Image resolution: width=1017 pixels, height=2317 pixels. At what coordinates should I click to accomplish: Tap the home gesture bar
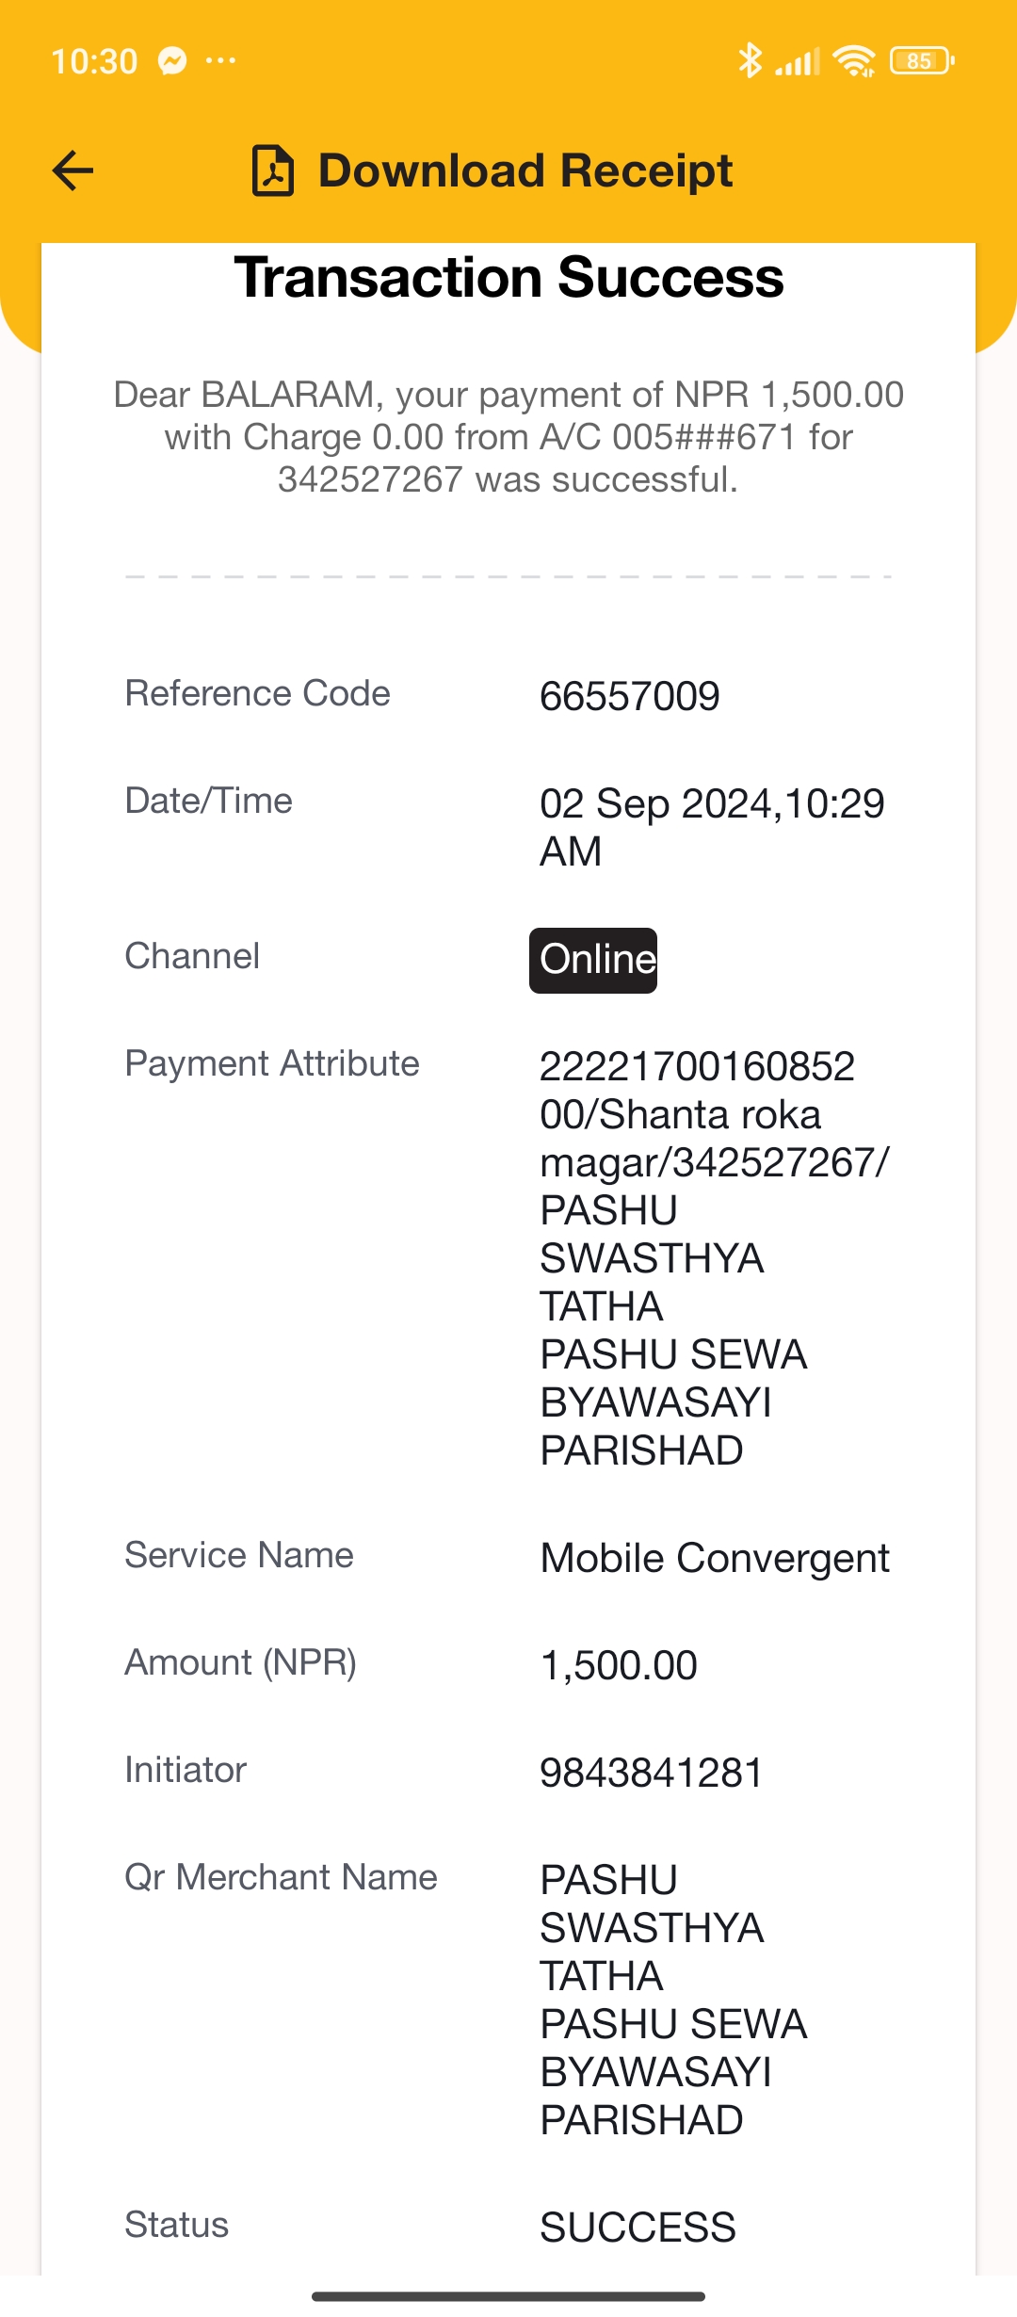508,2296
